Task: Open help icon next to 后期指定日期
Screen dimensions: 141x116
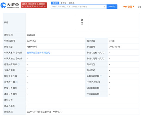Action: point(101,76)
